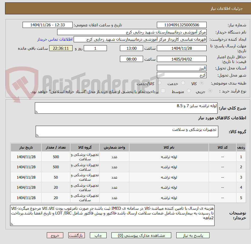Click need date 1404/11/28 in row 1

(x=26, y=157)
